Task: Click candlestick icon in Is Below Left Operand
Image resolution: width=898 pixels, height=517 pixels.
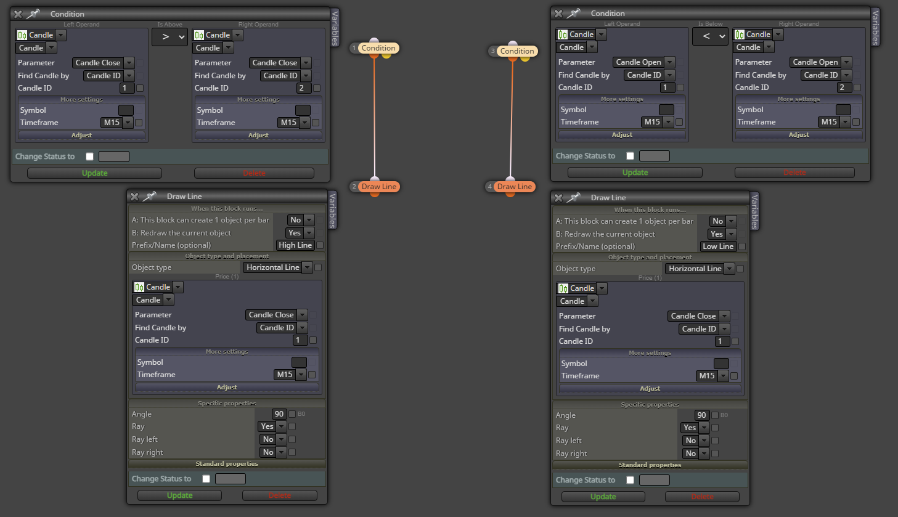Action: coord(563,35)
